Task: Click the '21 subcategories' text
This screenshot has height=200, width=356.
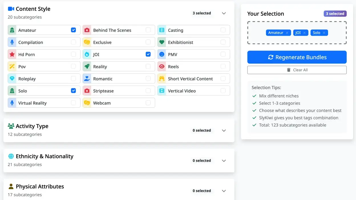Action: coord(25,164)
